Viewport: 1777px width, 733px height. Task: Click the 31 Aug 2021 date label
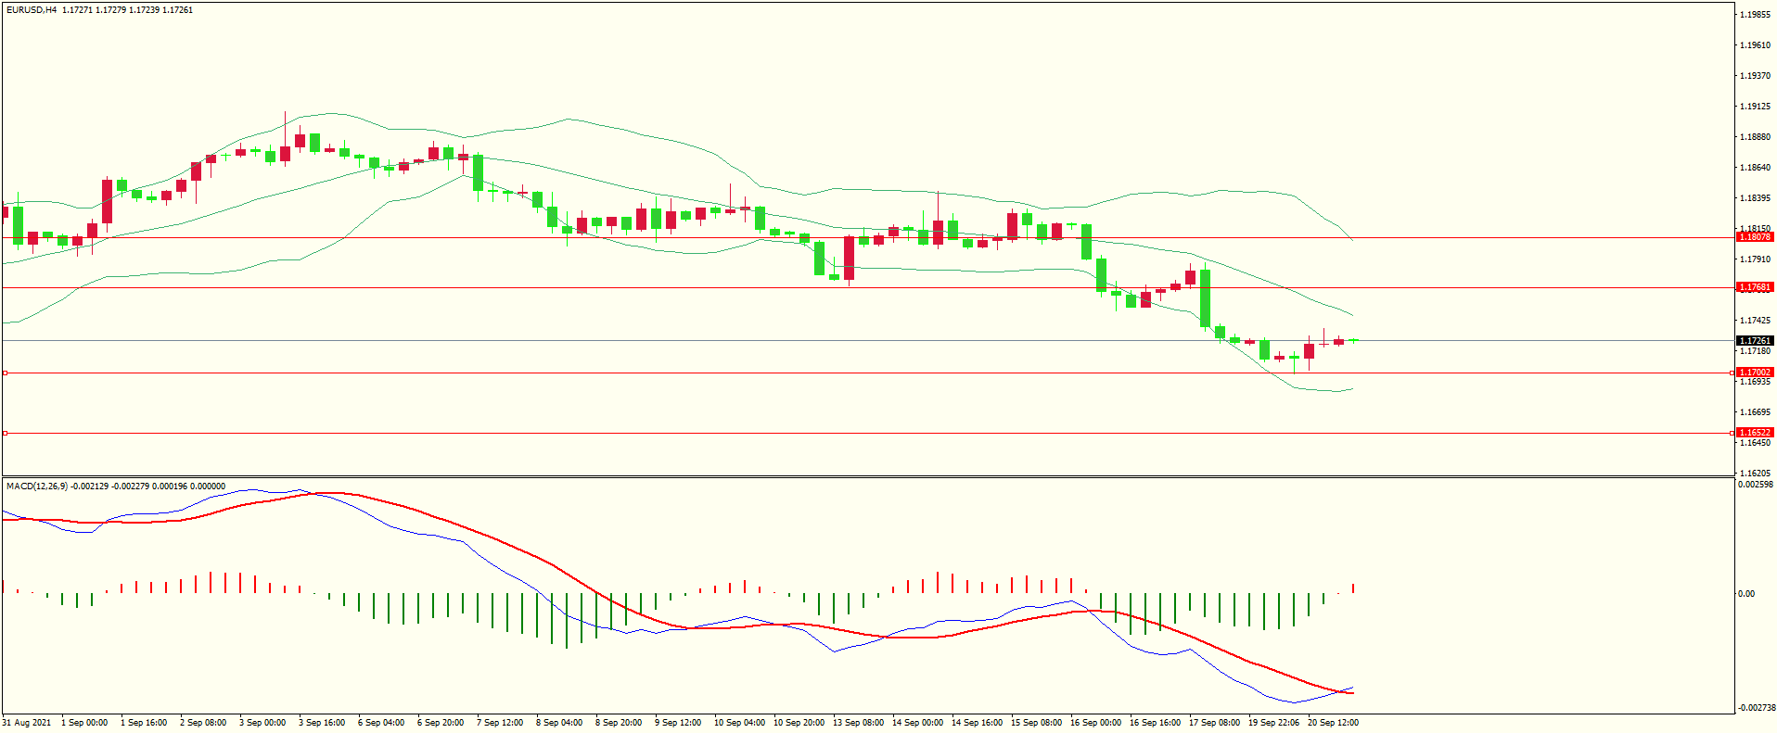pyautogui.click(x=27, y=723)
